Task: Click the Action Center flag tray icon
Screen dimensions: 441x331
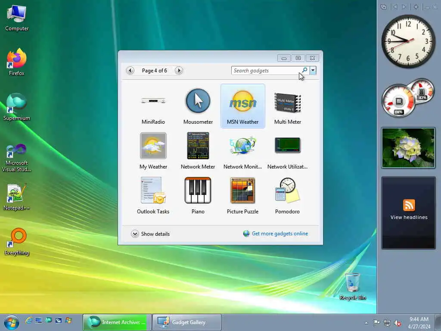Action: click(376, 322)
